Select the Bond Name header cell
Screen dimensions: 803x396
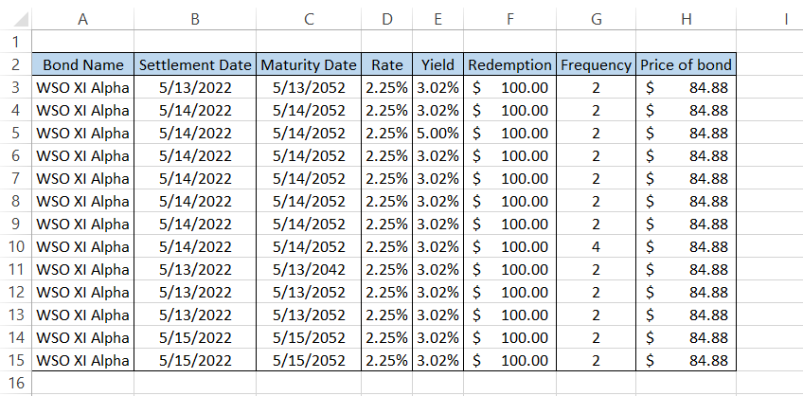tap(83, 64)
